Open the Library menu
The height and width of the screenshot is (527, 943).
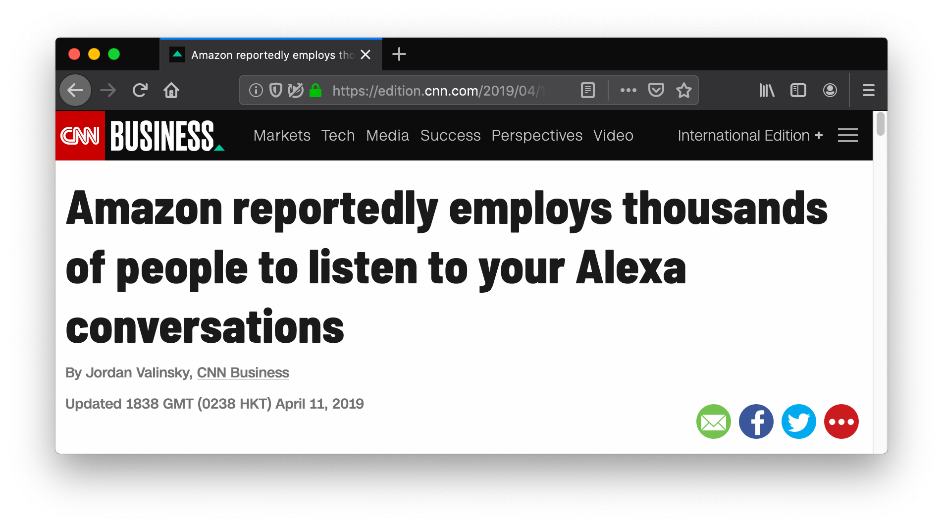[x=767, y=90]
